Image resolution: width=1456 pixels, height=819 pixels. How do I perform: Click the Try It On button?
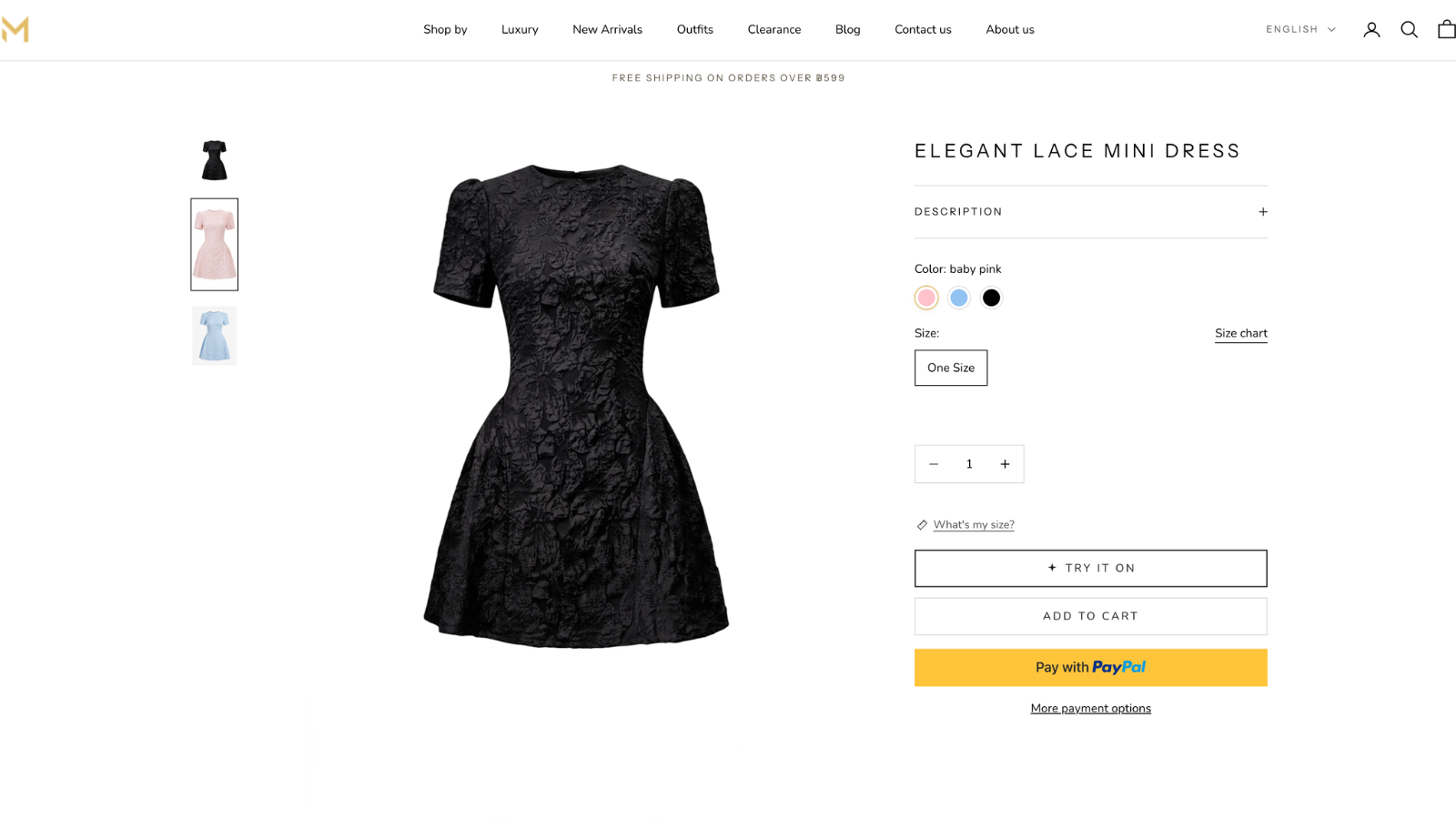point(1090,568)
